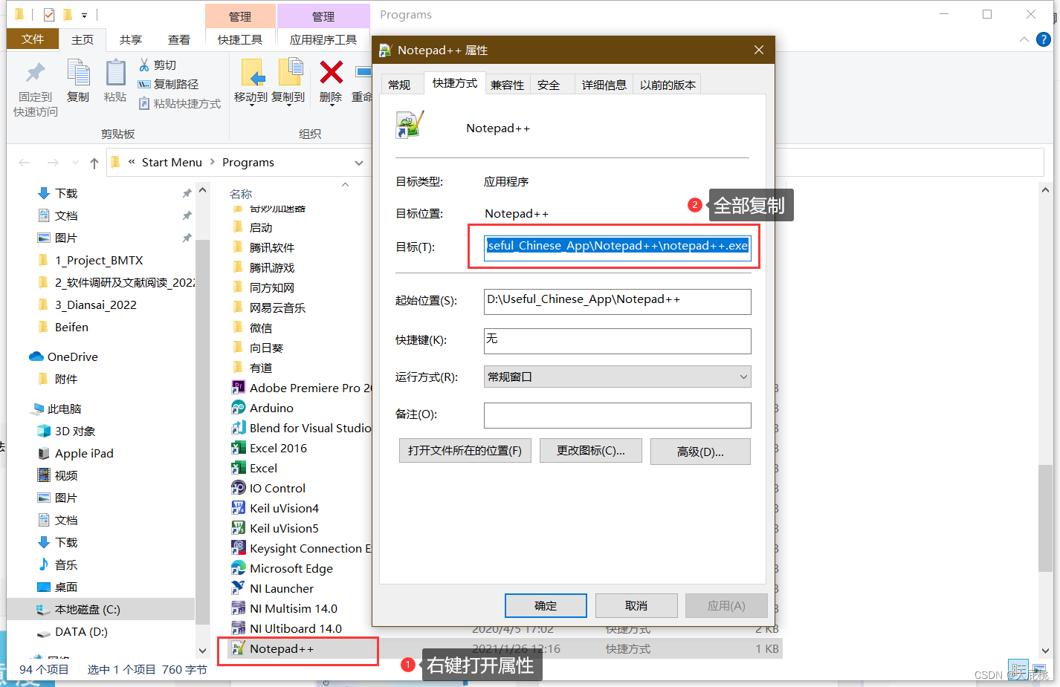Click the Paste shortcut icon
Viewport: 1060px width, 687px height.
pyautogui.click(x=144, y=104)
